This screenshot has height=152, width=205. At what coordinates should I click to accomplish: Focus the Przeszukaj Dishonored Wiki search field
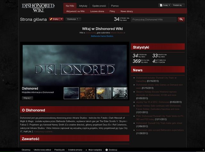click(x=154, y=20)
